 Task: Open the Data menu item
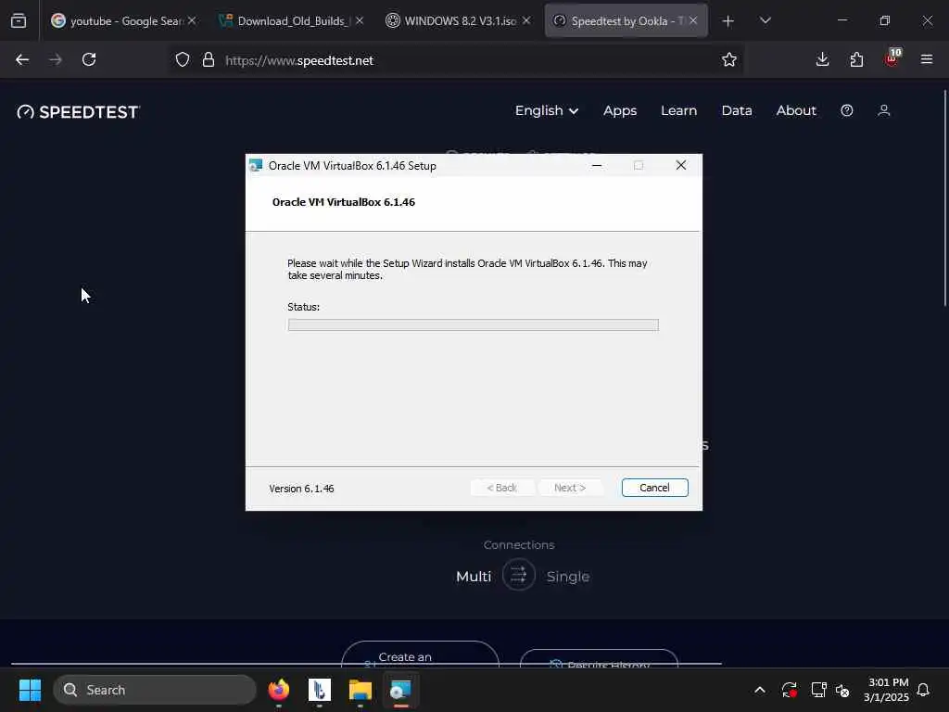[x=737, y=111]
